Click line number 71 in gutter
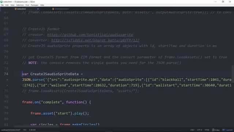Viewport: 234px width, 132px height. click(6, 57)
